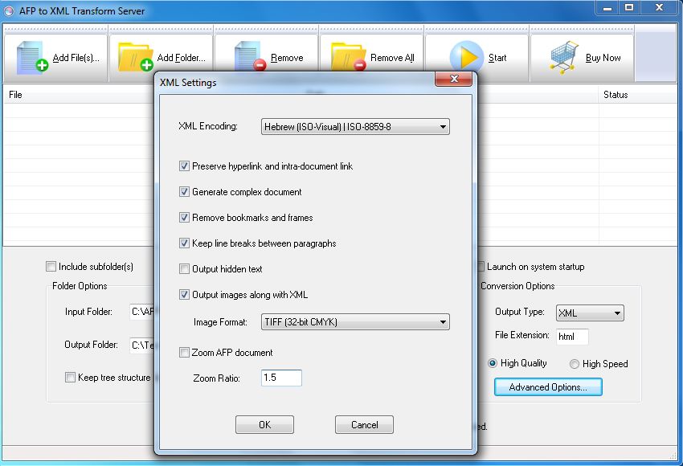Click the Add File(s)... label
683x466 pixels.
click(76, 58)
